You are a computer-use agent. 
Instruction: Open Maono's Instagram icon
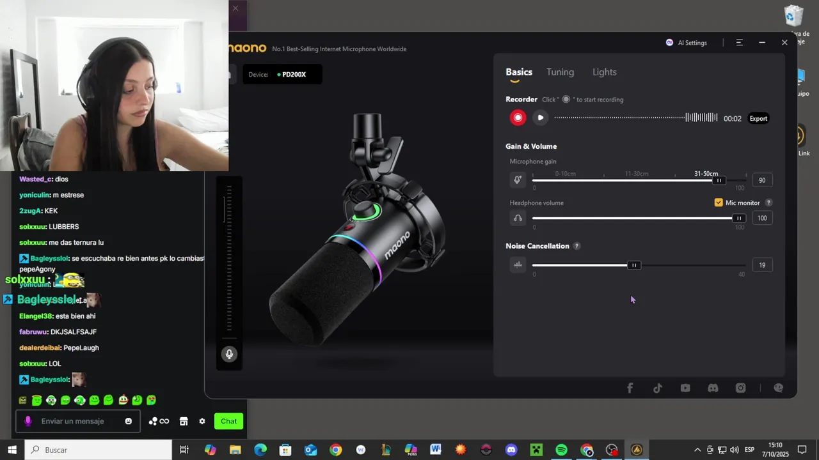[x=741, y=388]
